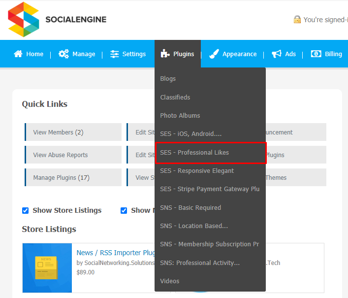Click by SocialNetworking.Solutions author text
Image resolution: width=348 pixels, height=298 pixels.
point(115,263)
